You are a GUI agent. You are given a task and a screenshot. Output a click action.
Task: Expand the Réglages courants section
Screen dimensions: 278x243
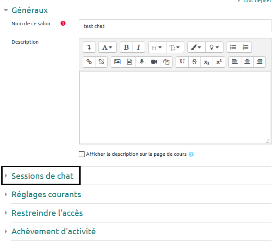tap(46, 195)
